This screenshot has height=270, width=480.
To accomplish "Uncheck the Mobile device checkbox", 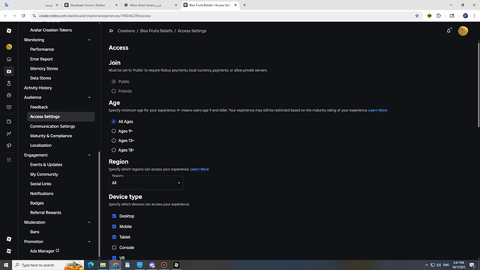I will 114,227.
